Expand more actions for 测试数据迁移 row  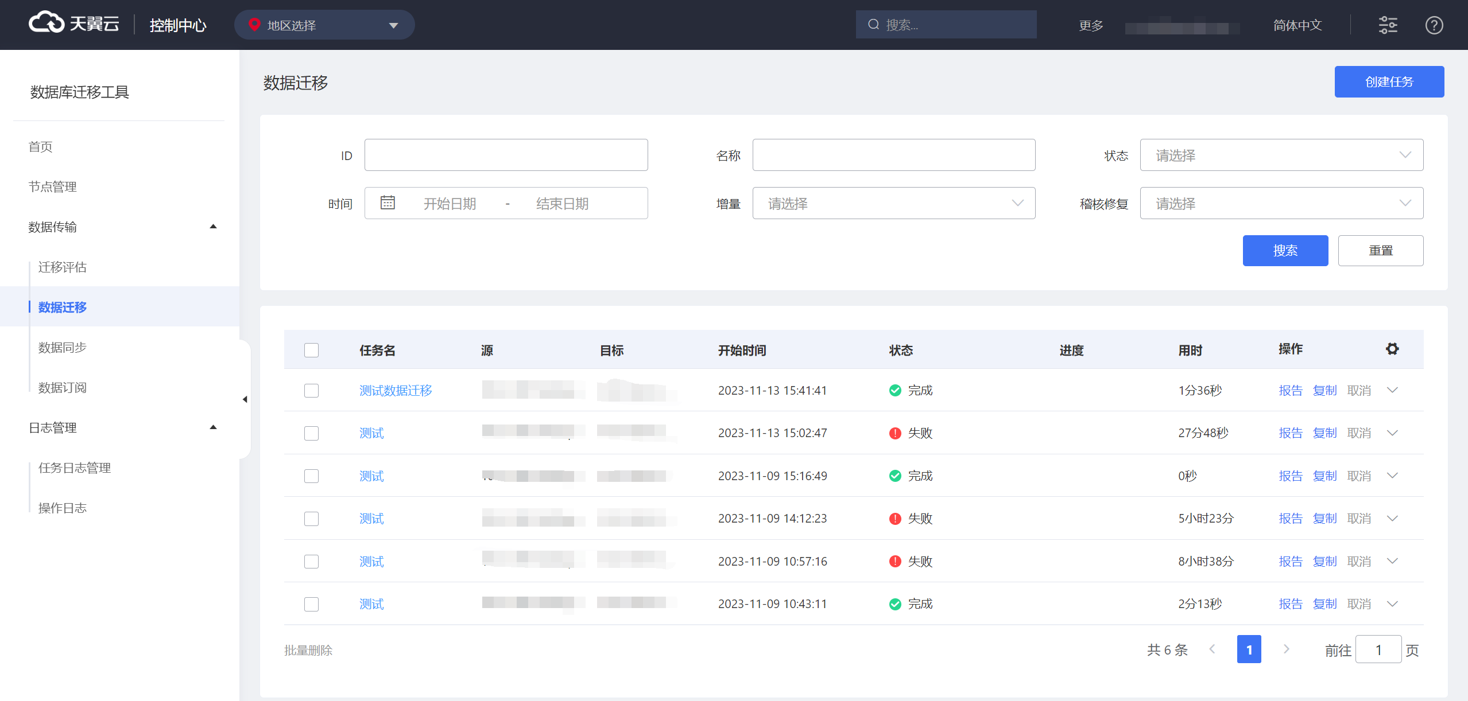1392,390
